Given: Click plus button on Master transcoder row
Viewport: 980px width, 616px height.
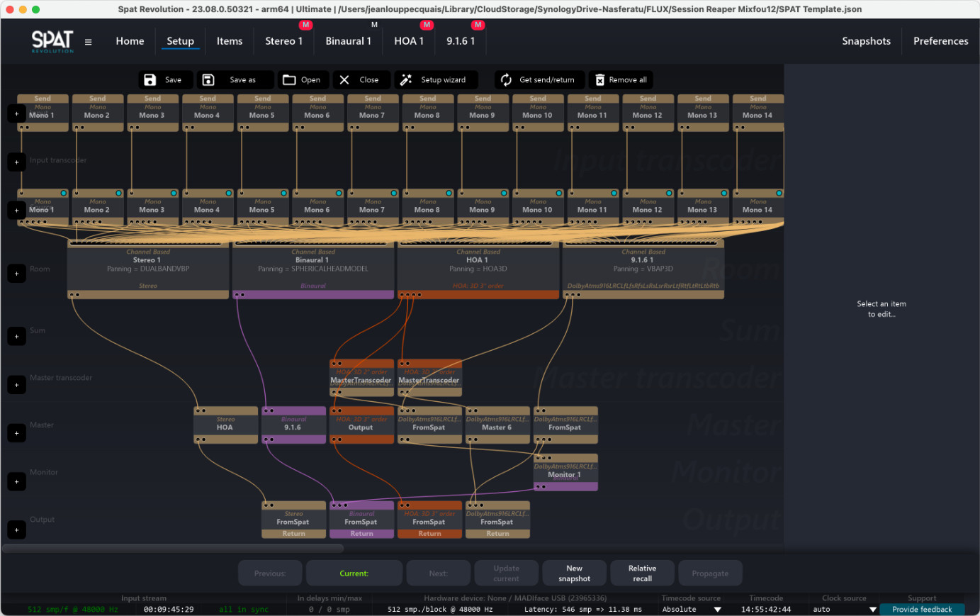Looking at the screenshot, I should tap(17, 385).
